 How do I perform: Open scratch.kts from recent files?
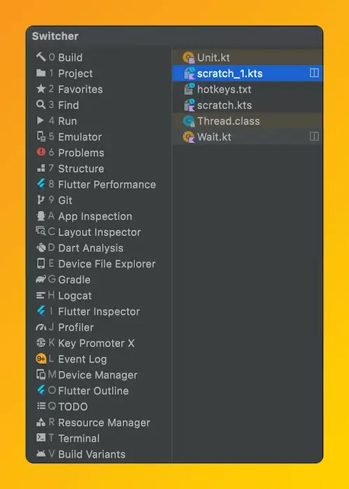click(247, 105)
